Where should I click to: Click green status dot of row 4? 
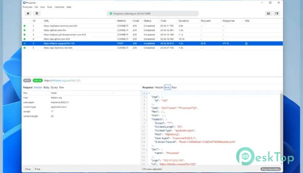click(25, 39)
